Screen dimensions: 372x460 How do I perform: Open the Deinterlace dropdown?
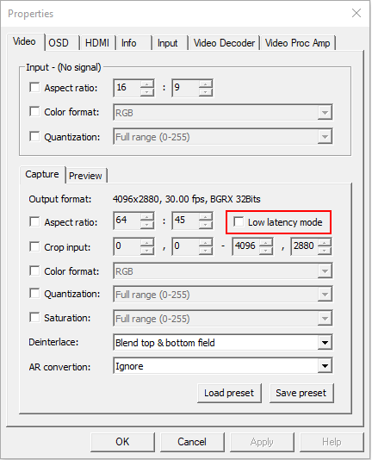pos(223,342)
